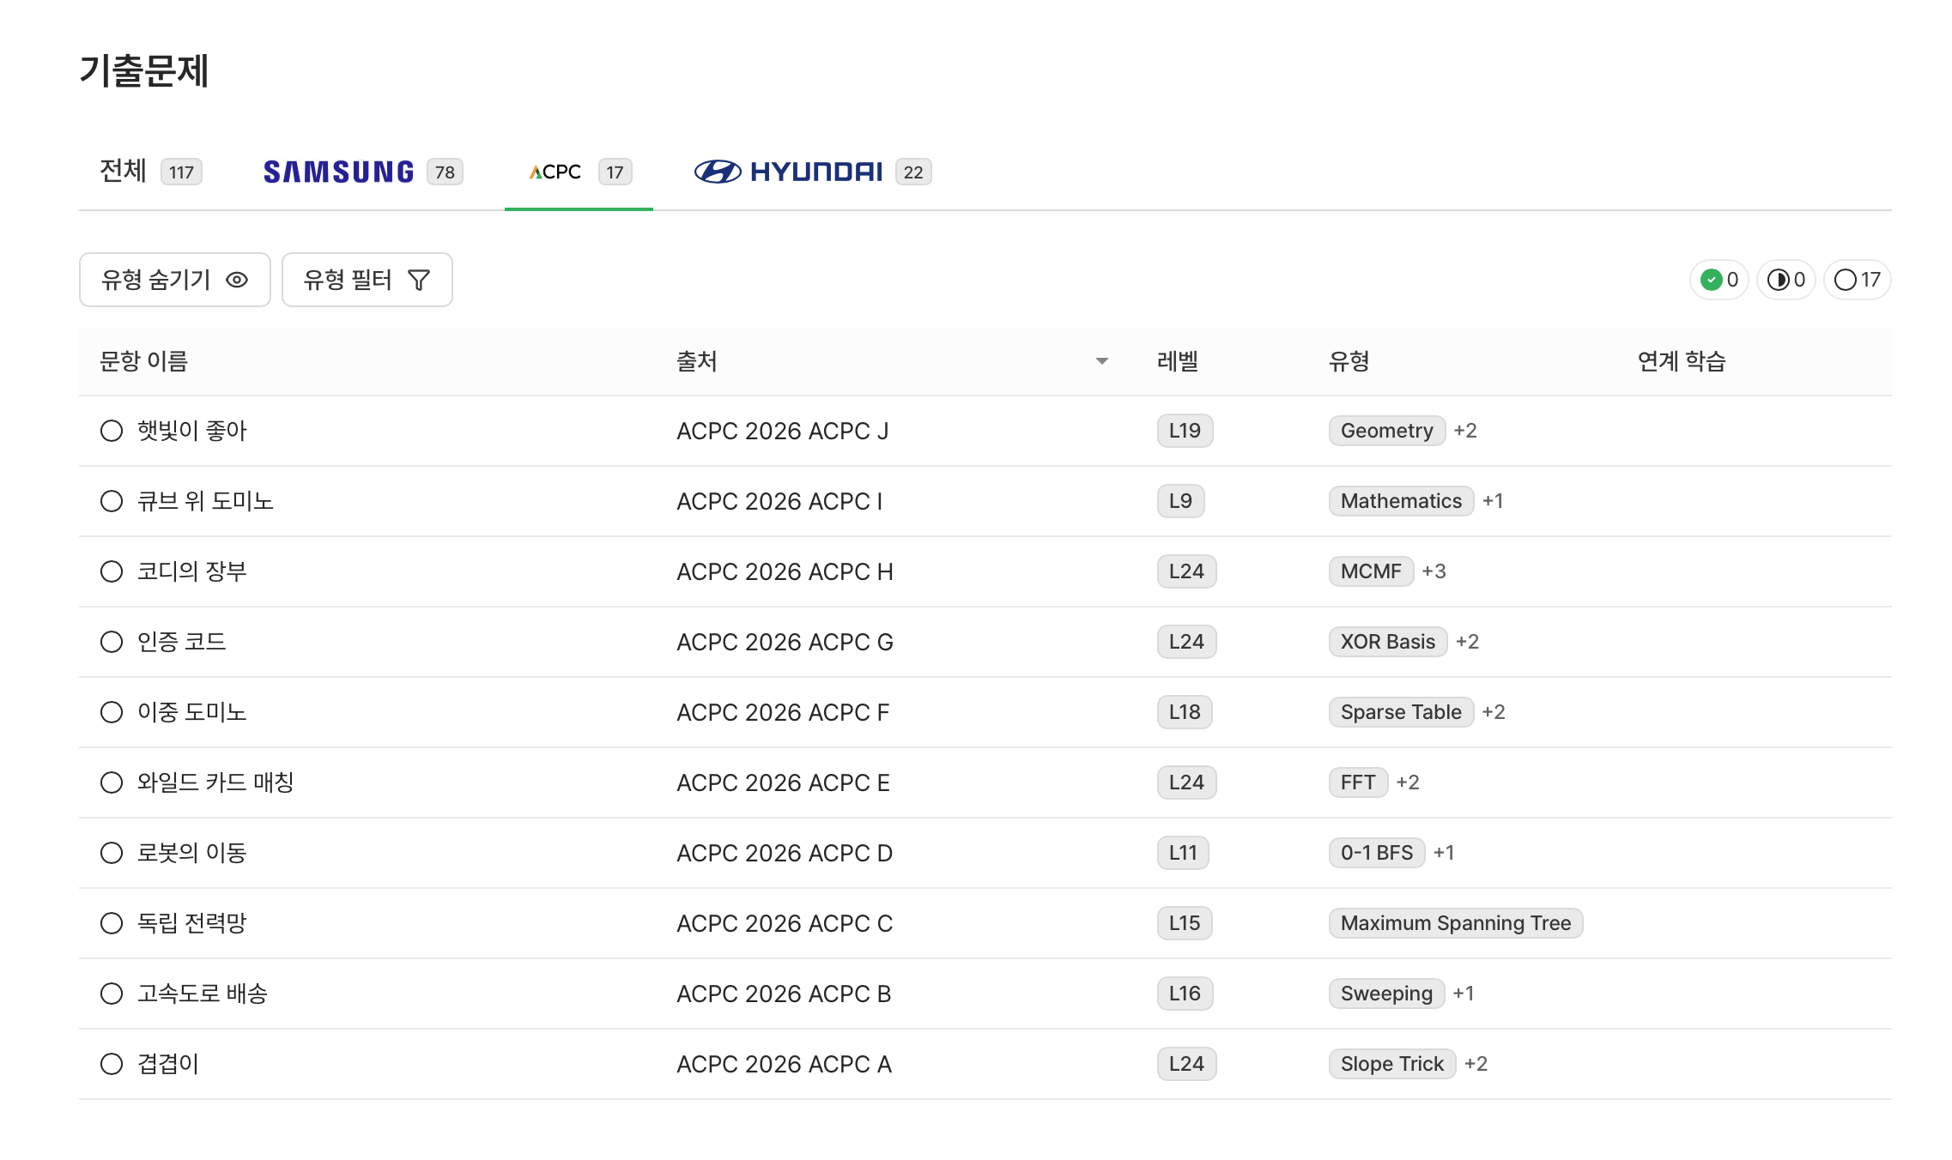Open problem 독립 전력망
Image resolution: width=1952 pixels, height=1160 pixels.
(192, 923)
